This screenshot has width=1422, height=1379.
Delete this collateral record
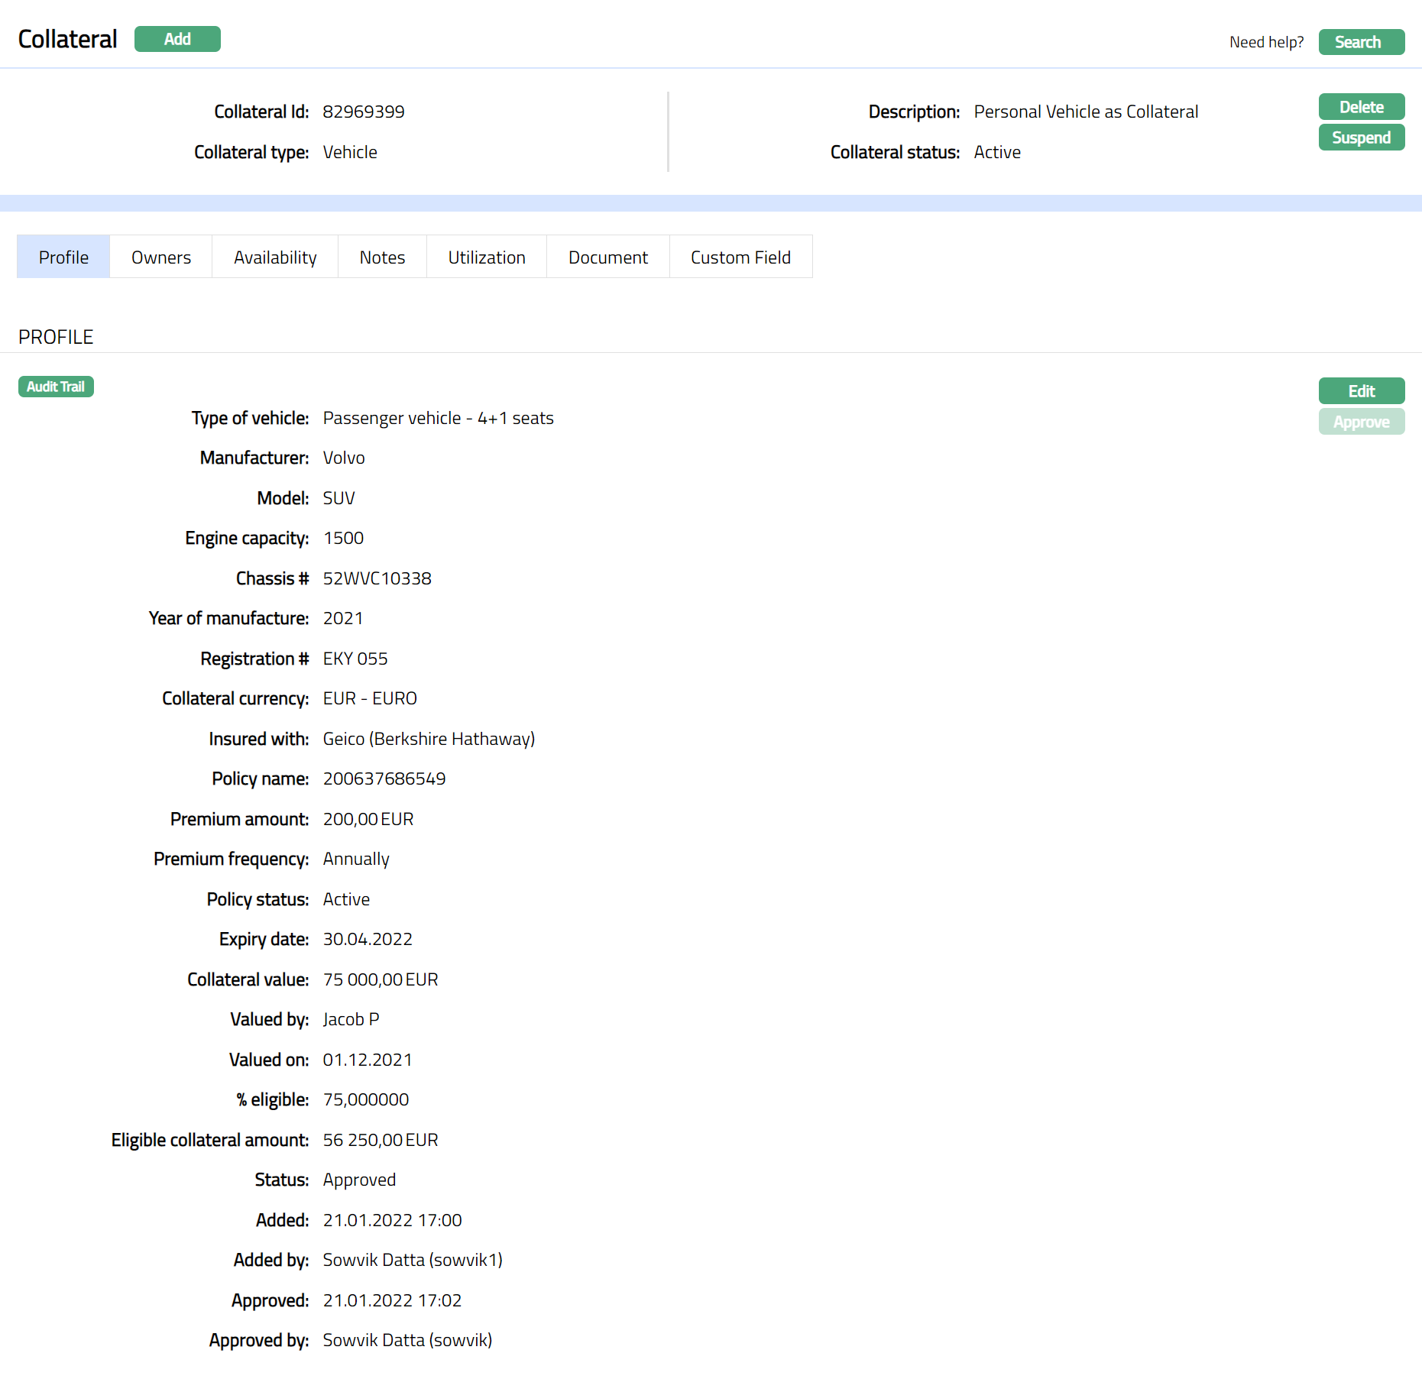pyautogui.click(x=1360, y=107)
